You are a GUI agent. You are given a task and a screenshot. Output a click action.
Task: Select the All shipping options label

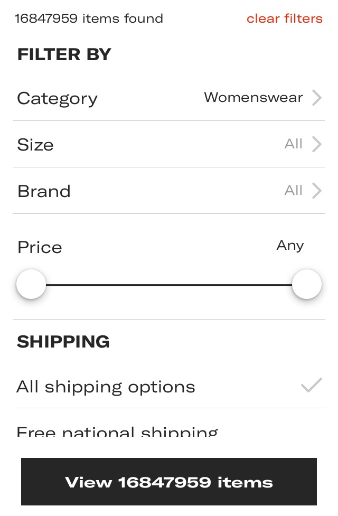[106, 387]
